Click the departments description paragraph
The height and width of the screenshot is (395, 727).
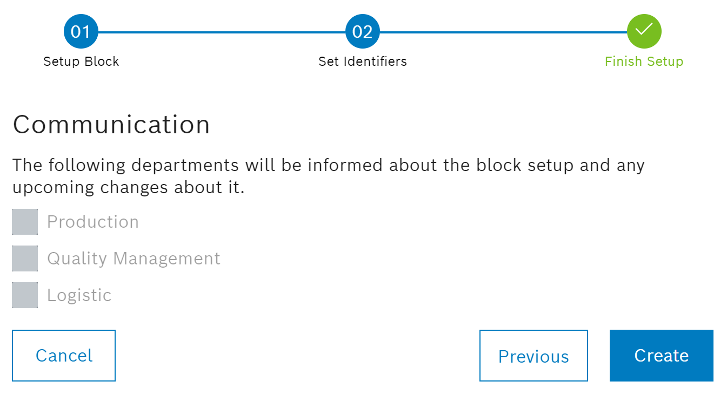328,176
